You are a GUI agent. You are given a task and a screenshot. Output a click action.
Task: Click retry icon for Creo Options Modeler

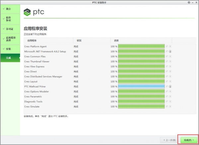point(167,91)
